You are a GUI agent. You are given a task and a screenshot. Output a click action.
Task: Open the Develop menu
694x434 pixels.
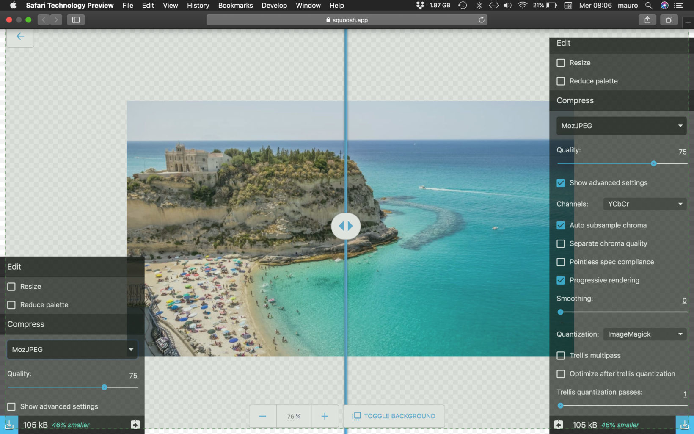274,6
